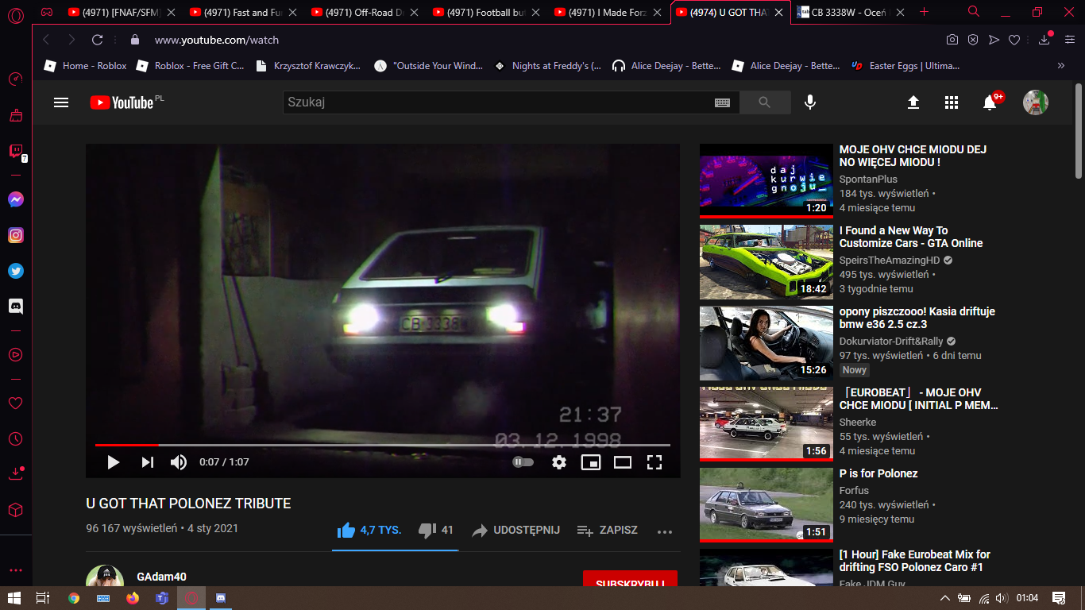Image resolution: width=1085 pixels, height=610 pixels.
Task: Play the video with the play button
Action: [113, 462]
